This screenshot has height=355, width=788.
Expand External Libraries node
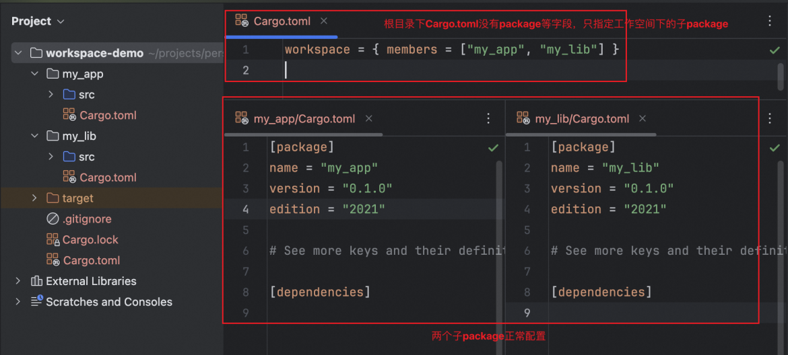point(19,281)
